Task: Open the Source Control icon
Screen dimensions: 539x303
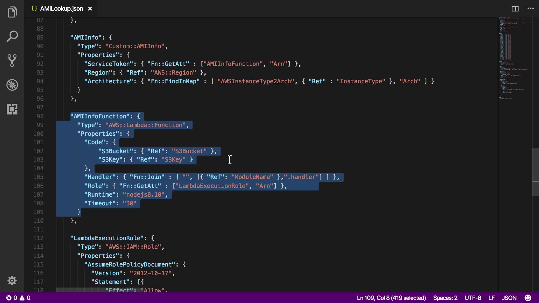Action: (12, 60)
